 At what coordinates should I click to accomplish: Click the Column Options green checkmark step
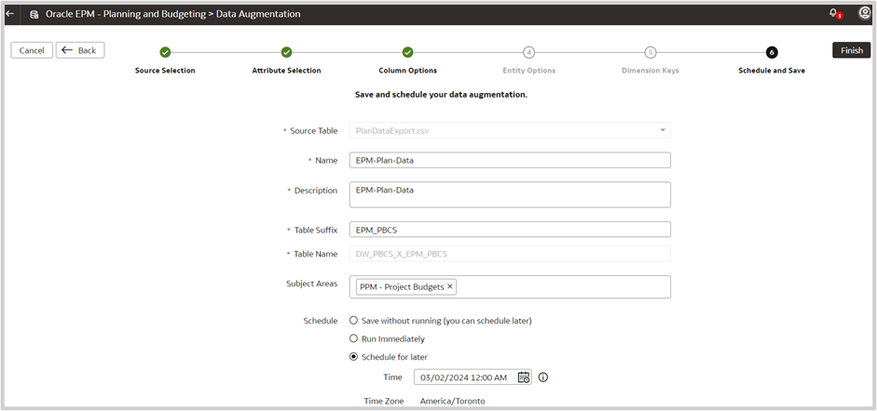point(407,52)
